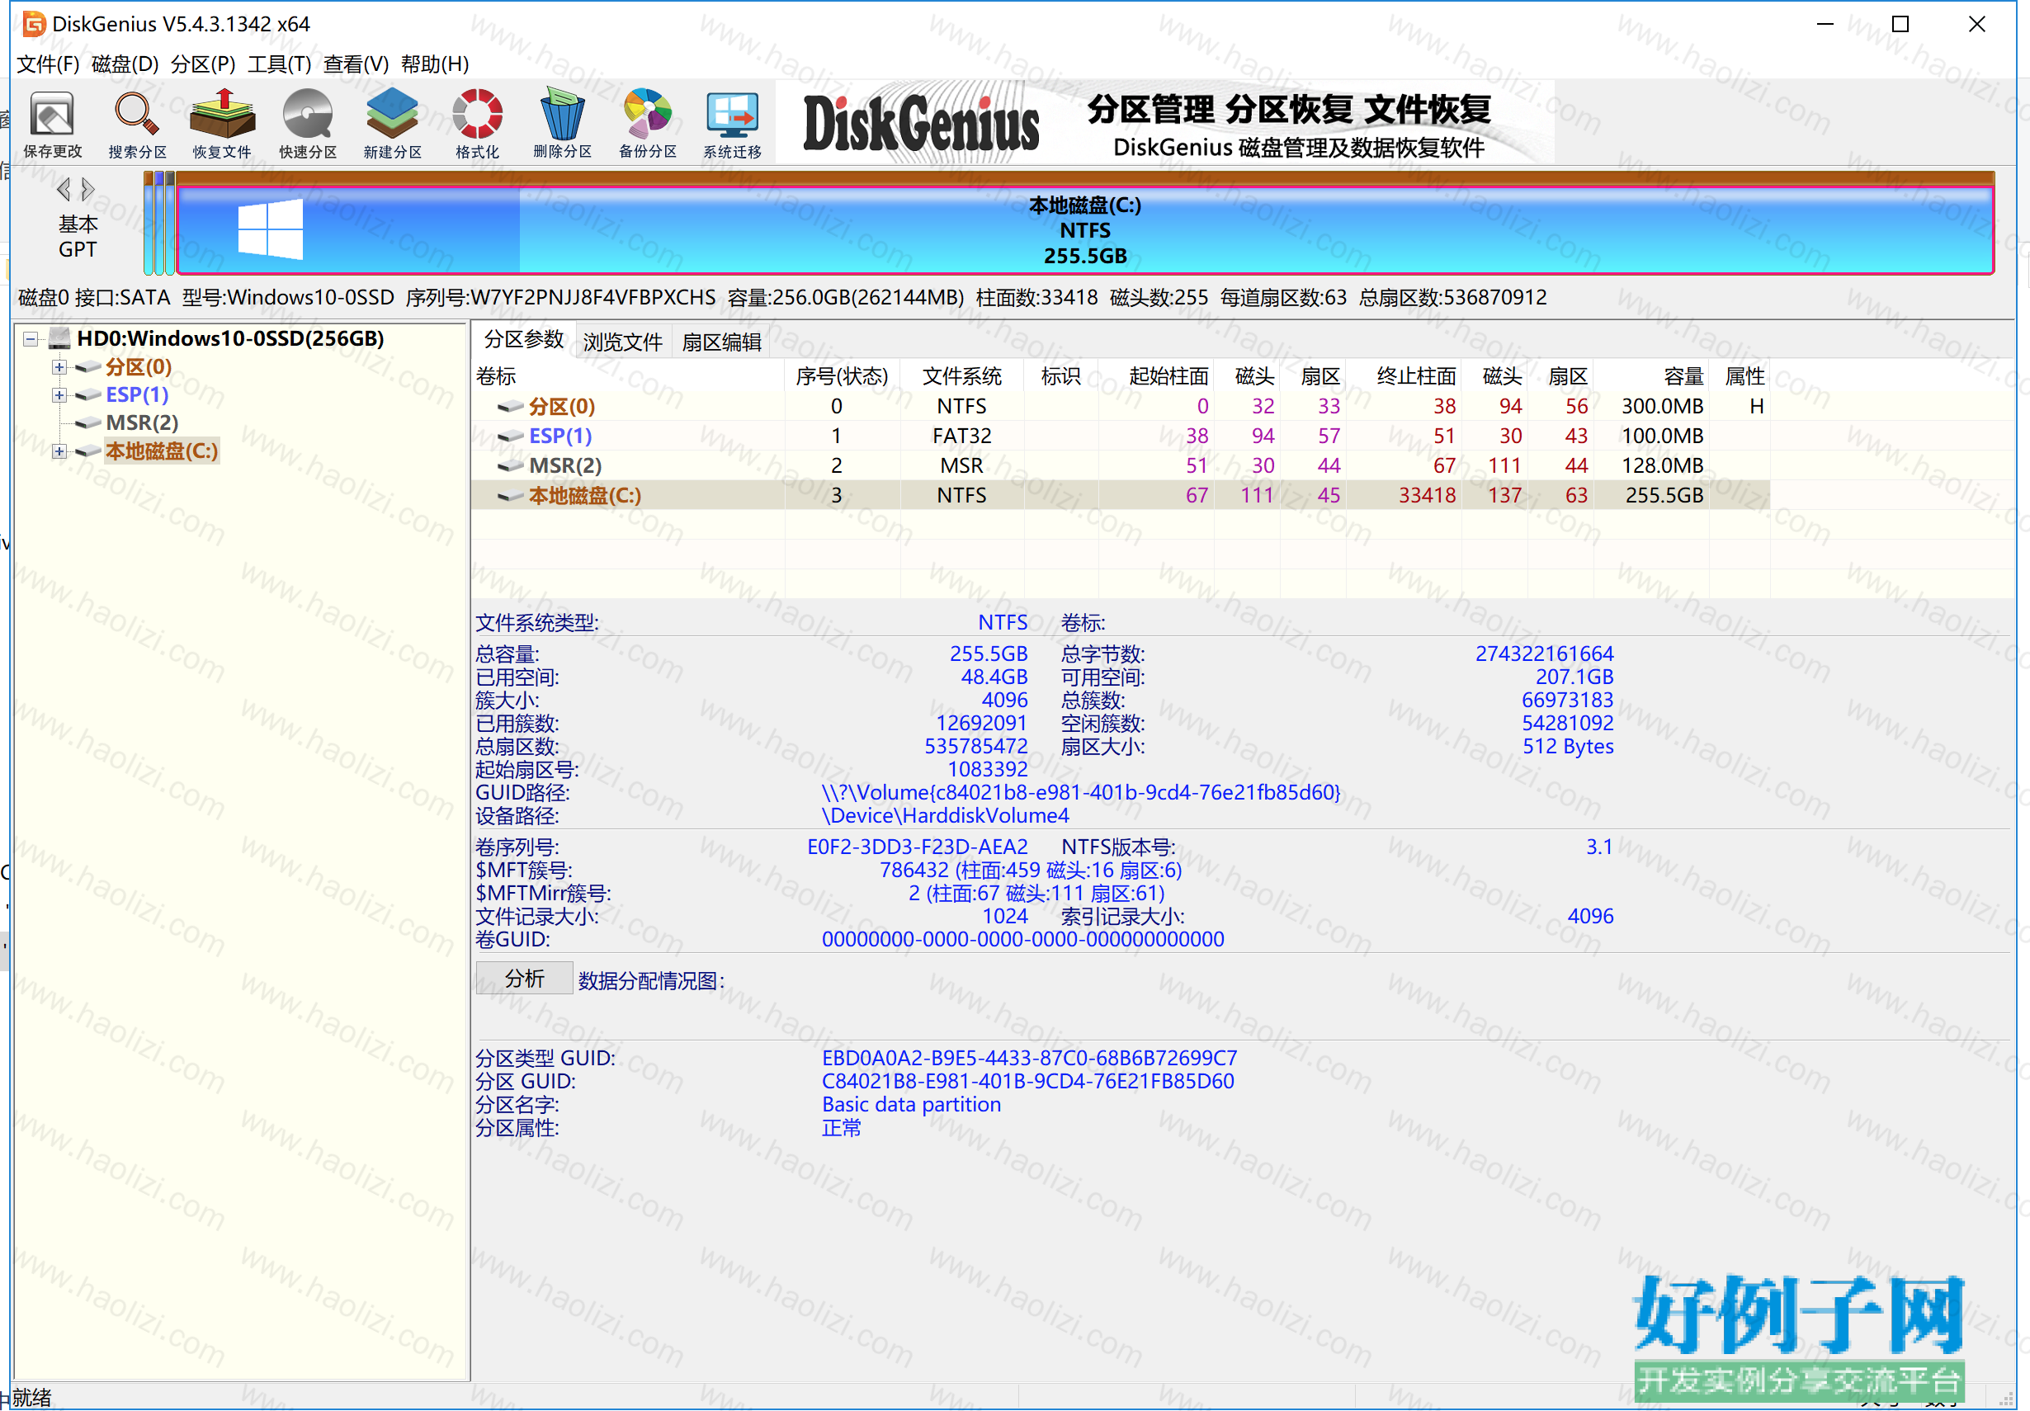Go to the next disk with right arrow
This screenshot has width=2030, height=1411.
[x=87, y=189]
